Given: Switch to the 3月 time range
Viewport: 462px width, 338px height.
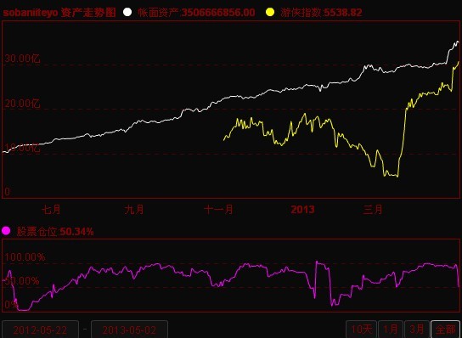Looking at the screenshot, I should (417, 330).
